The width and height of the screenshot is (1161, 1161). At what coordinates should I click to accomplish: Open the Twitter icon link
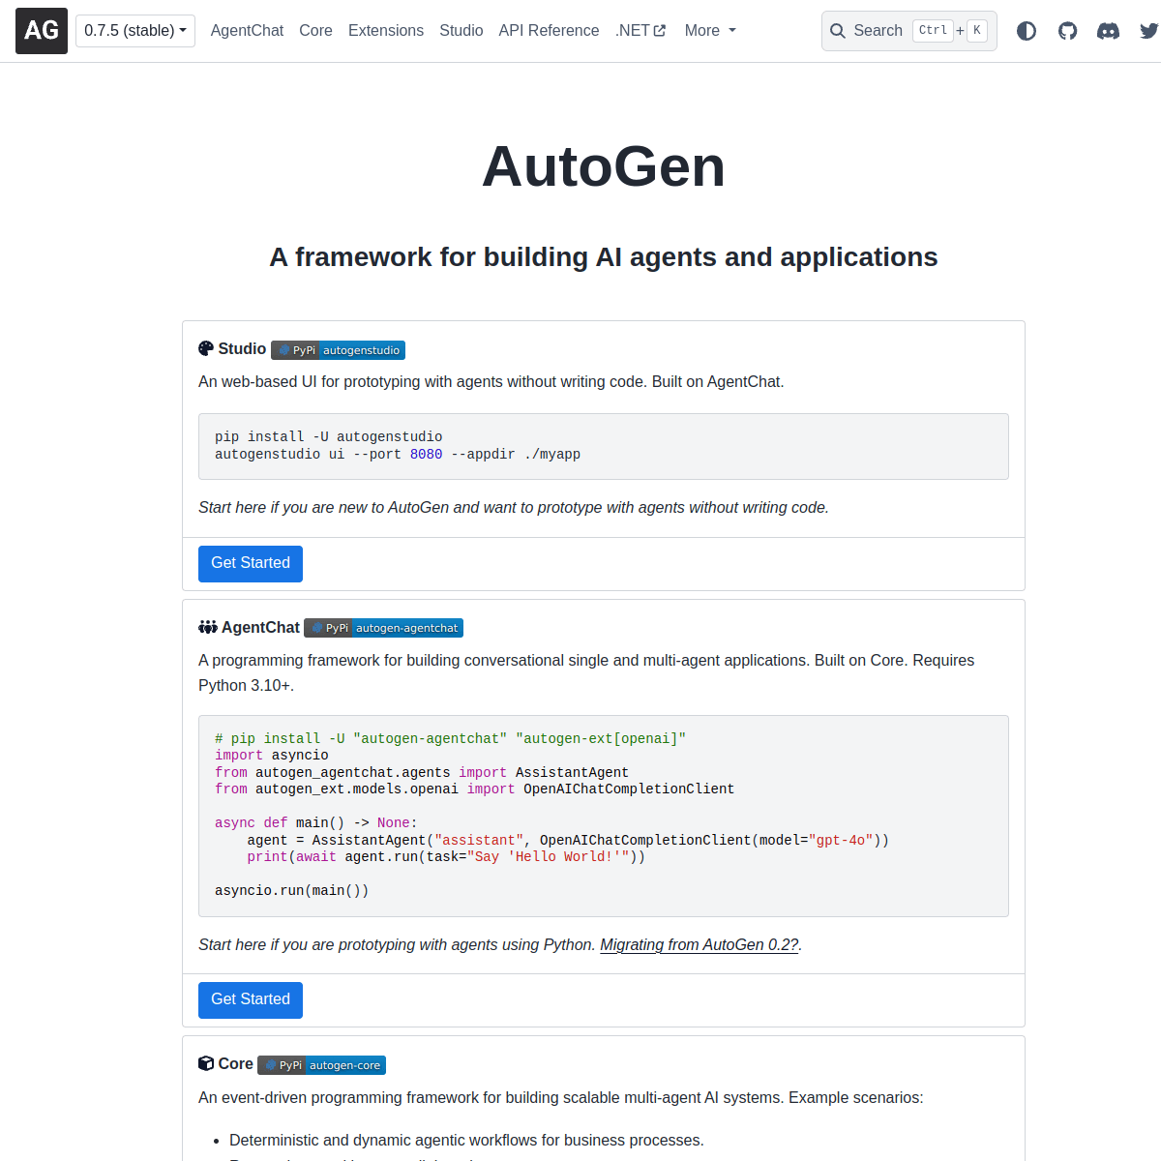[1148, 31]
